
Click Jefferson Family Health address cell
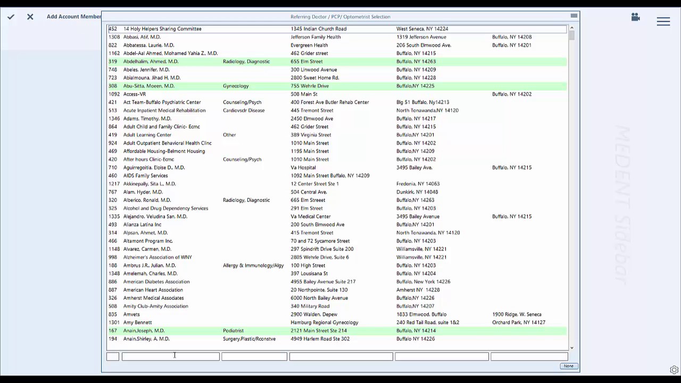click(315, 37)
